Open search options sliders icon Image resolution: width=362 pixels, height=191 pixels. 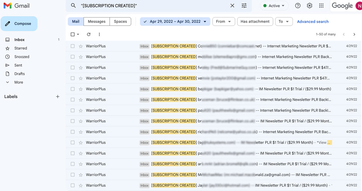coord(244,5)
